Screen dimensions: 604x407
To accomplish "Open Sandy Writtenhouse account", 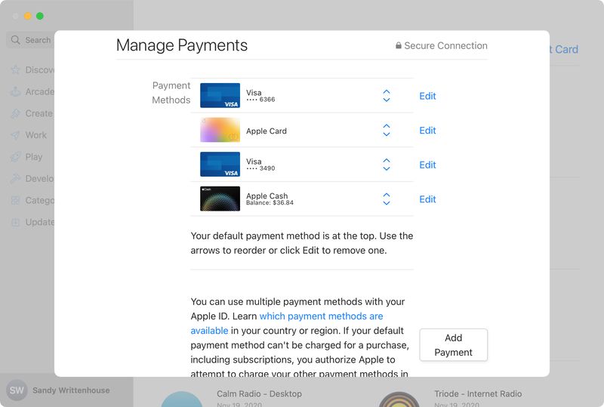I will (x=71, y=390).
